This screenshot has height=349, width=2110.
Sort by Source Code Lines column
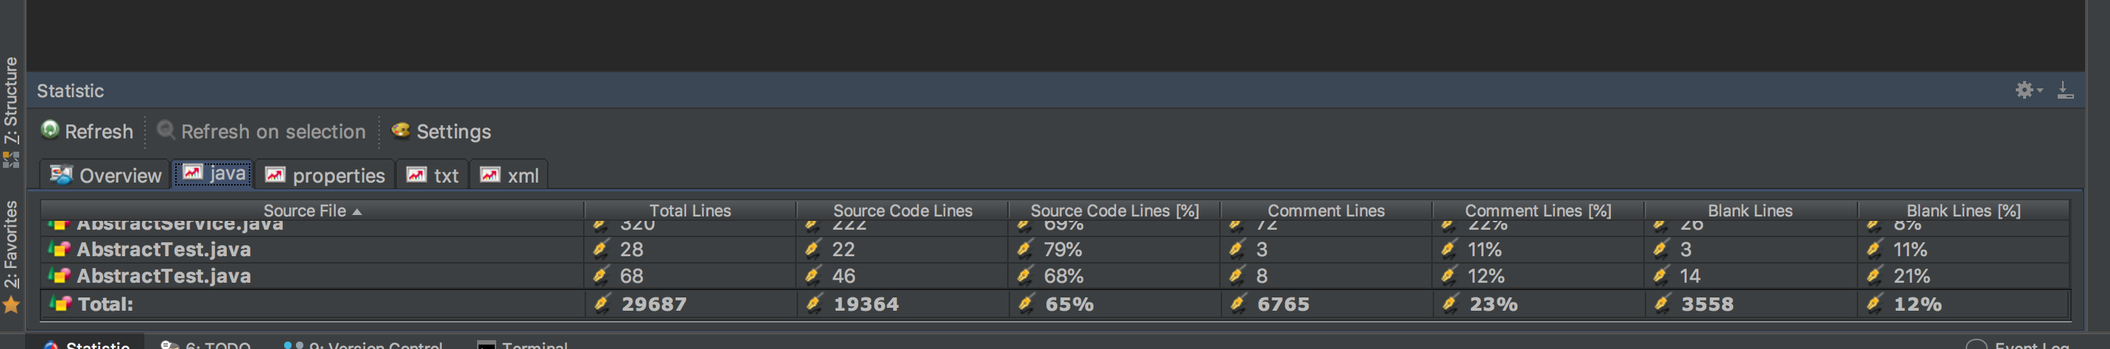point(902,211)
